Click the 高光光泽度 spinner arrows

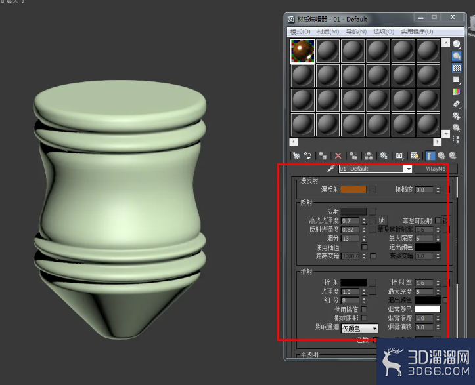tap(364, 221)
